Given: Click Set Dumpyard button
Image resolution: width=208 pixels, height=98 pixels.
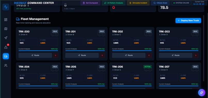Looking at the screenshot, I should [x=90, y=3].
